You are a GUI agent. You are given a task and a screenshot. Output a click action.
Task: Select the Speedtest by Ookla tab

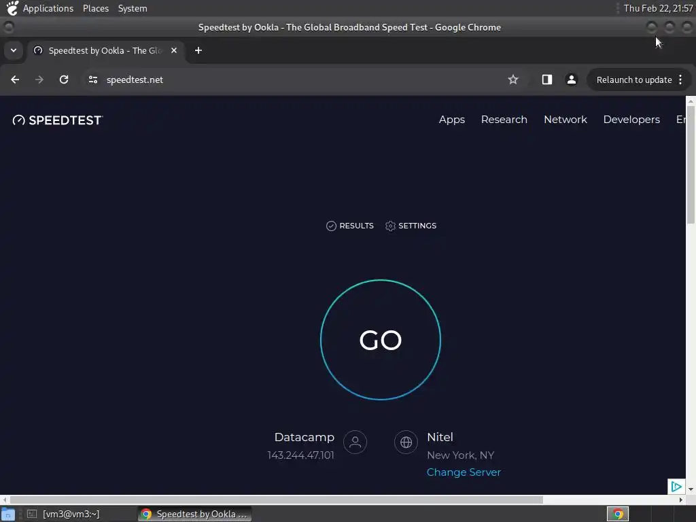(x=105, y=50)
